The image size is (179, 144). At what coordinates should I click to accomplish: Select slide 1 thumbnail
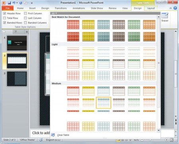click(x=17, y=43)
